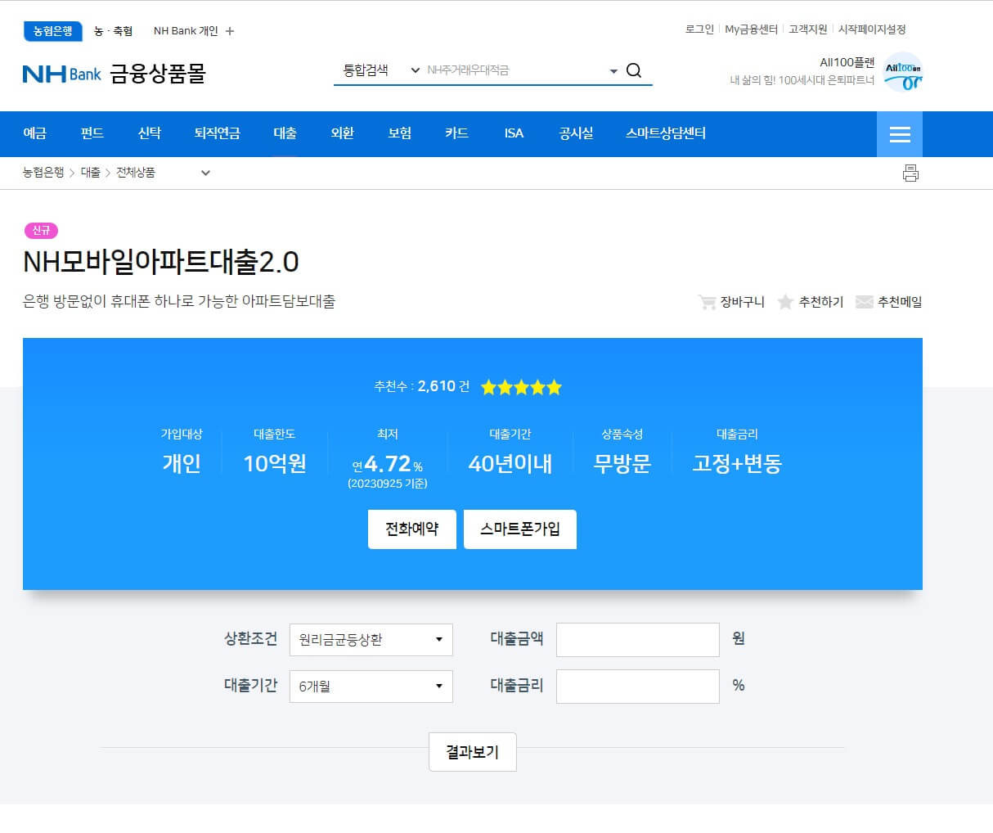This screenshot has width=993, height=833.
Task: Open the 외환 menu
Action: (343, 133)
